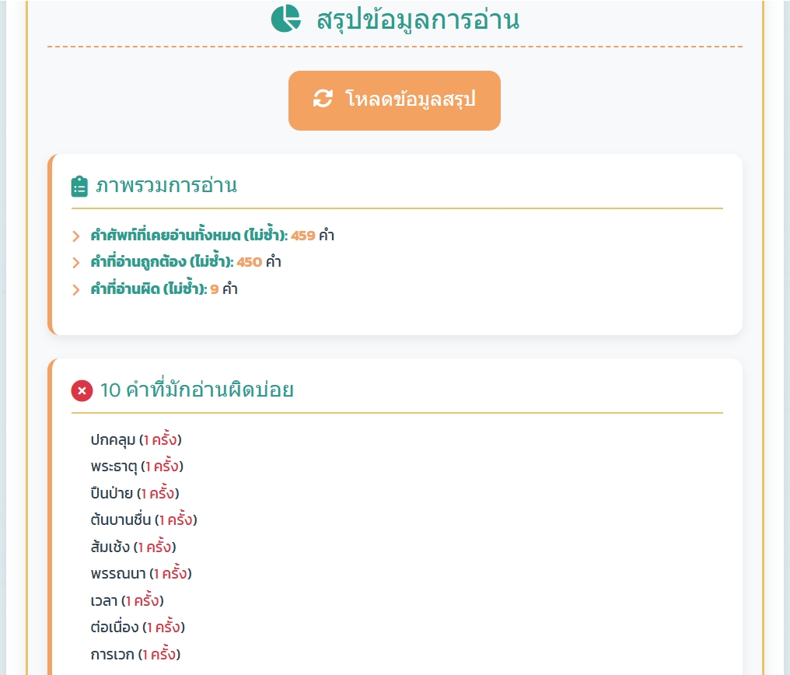Click the 459 total words count
The width and height of the screenshot is (790, 675).
coord(302,236)
